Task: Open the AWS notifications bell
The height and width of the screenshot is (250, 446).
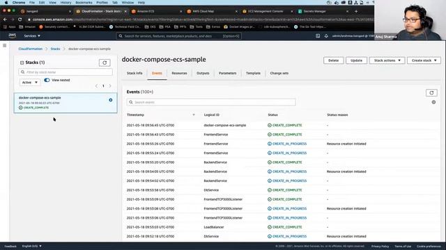Action: tap(326, 36)
